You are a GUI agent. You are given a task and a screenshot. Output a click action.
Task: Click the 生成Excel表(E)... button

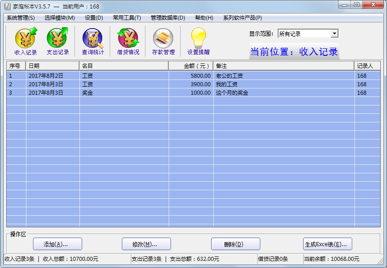coord(328,244)
